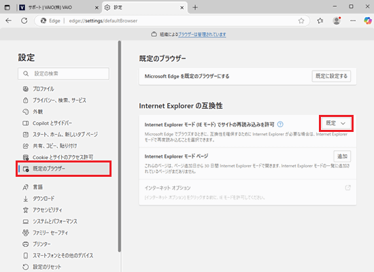Viewport: 374px width, 272px height.
Task: Open Settings and more ellipsis menu
Action: click(353, 21)
